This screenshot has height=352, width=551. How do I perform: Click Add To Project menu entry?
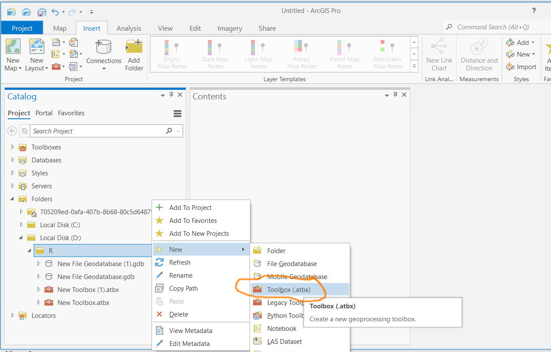coord(201,208)
